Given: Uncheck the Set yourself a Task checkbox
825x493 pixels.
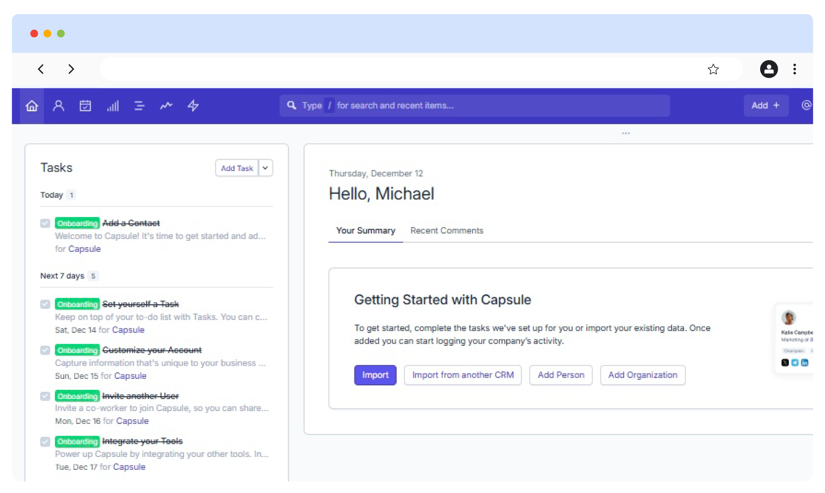Looking at the screenshot, I should 45,304.
